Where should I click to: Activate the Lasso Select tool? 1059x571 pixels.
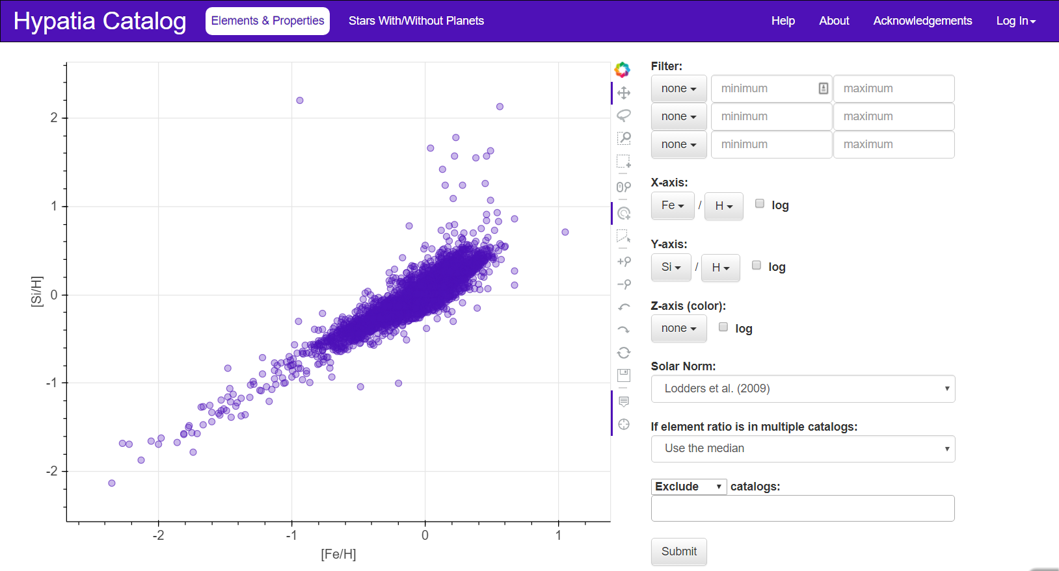click(x=623, y=116)
